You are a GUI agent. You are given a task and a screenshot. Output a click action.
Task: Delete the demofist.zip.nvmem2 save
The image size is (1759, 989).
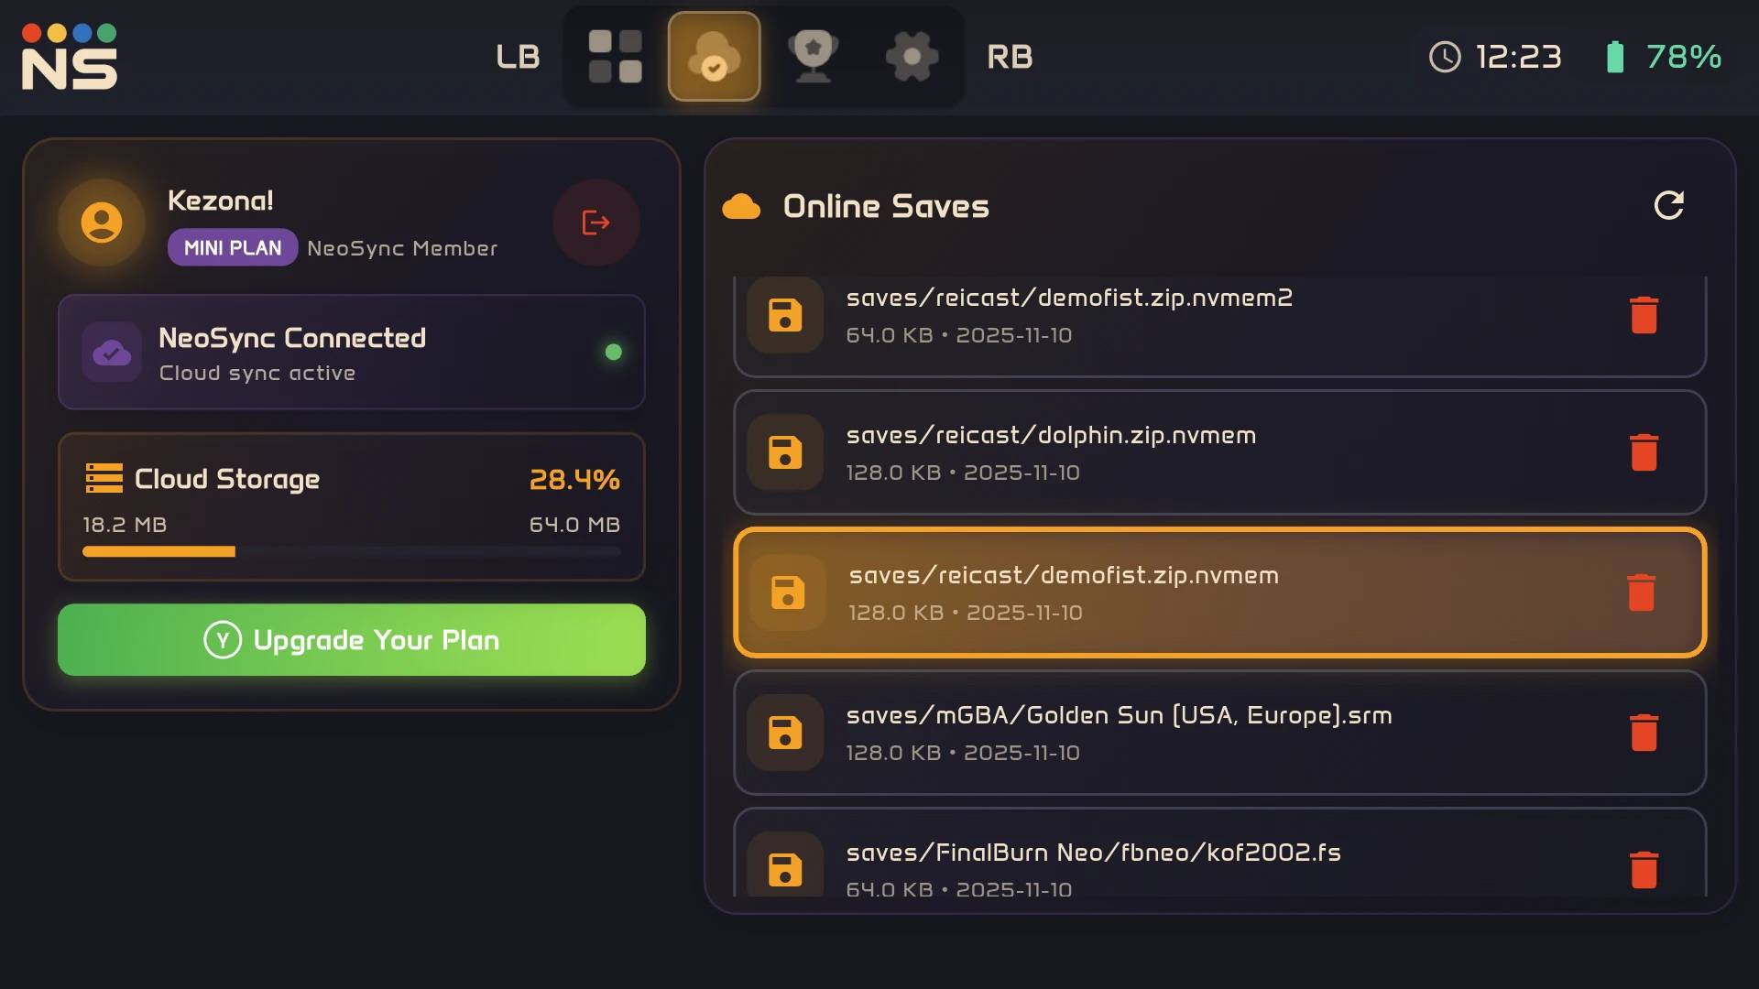tap(1644, 315)
